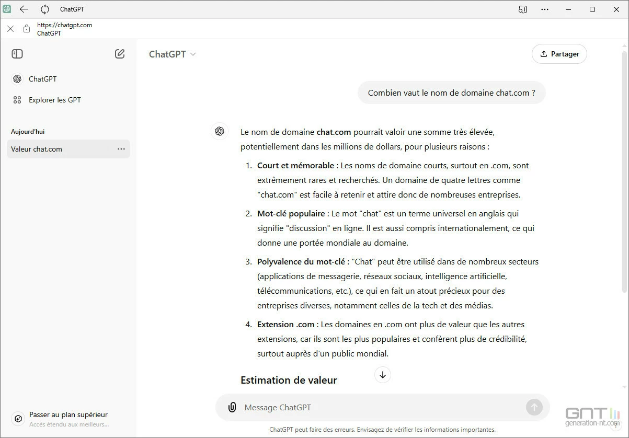Expand the ChatGPT model selector dropdown
Screen dimensions: 629x438
[172, 54]
